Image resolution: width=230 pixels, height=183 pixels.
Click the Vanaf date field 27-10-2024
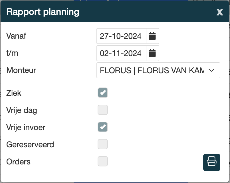121,36
